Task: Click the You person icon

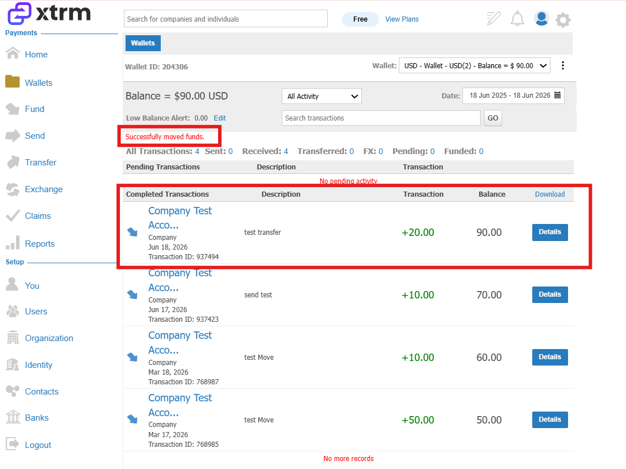Action: [12, 284]
